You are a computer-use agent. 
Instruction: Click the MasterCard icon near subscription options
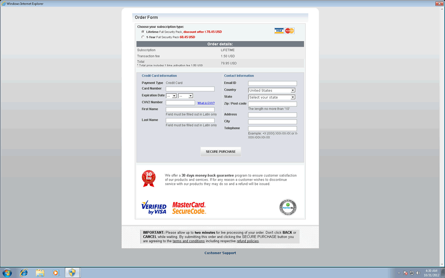coord(290,31)
